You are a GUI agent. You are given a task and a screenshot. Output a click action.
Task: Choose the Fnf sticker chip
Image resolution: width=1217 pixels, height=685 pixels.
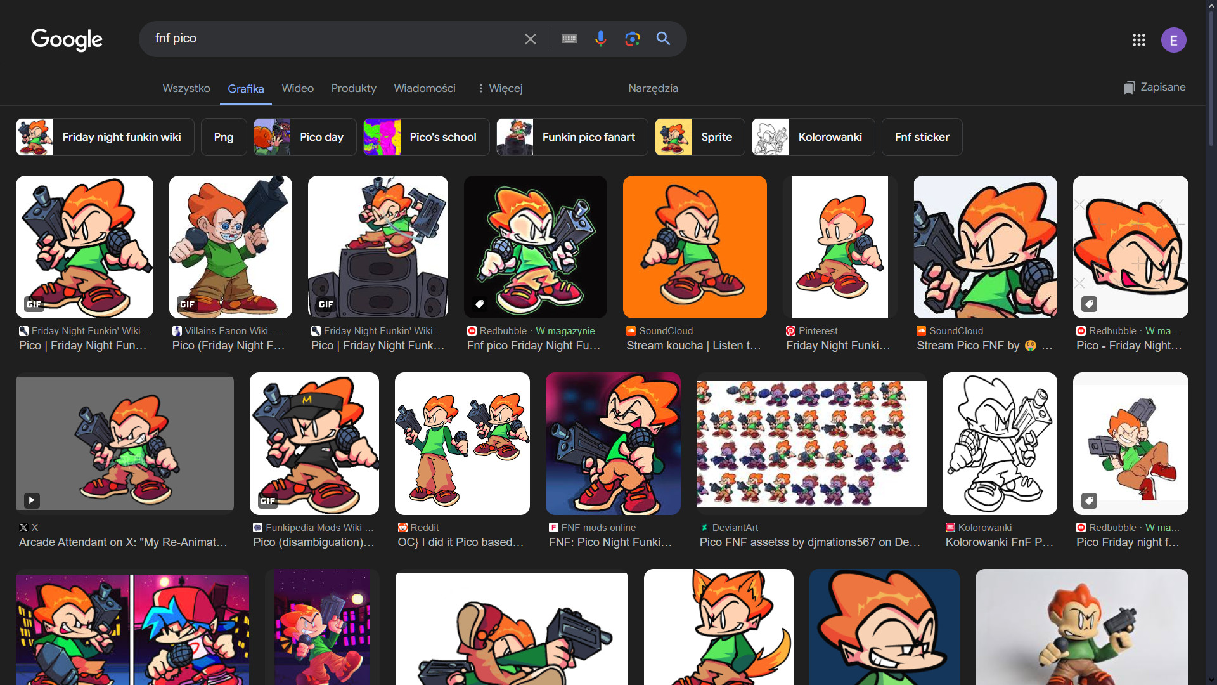click(922, 137)
